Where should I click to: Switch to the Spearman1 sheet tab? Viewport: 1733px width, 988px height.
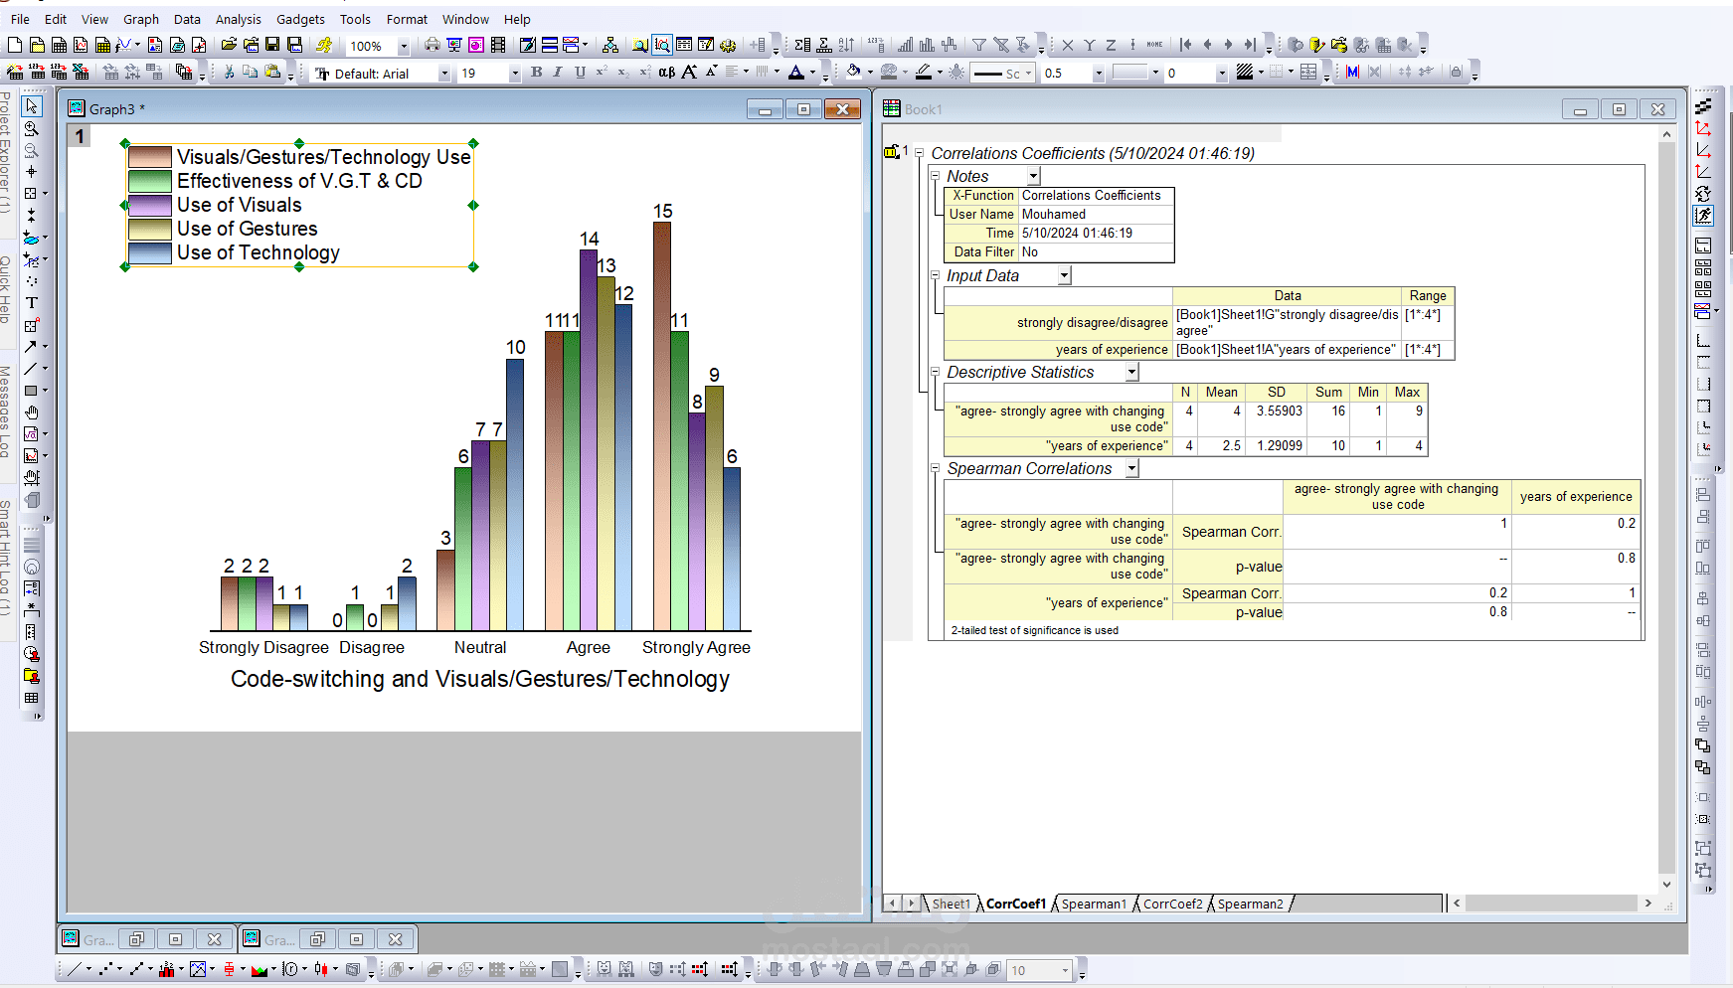pos(1093,904)
